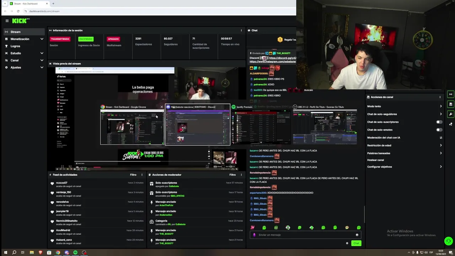Click the Hubard_xsnz follower entry

97,241
